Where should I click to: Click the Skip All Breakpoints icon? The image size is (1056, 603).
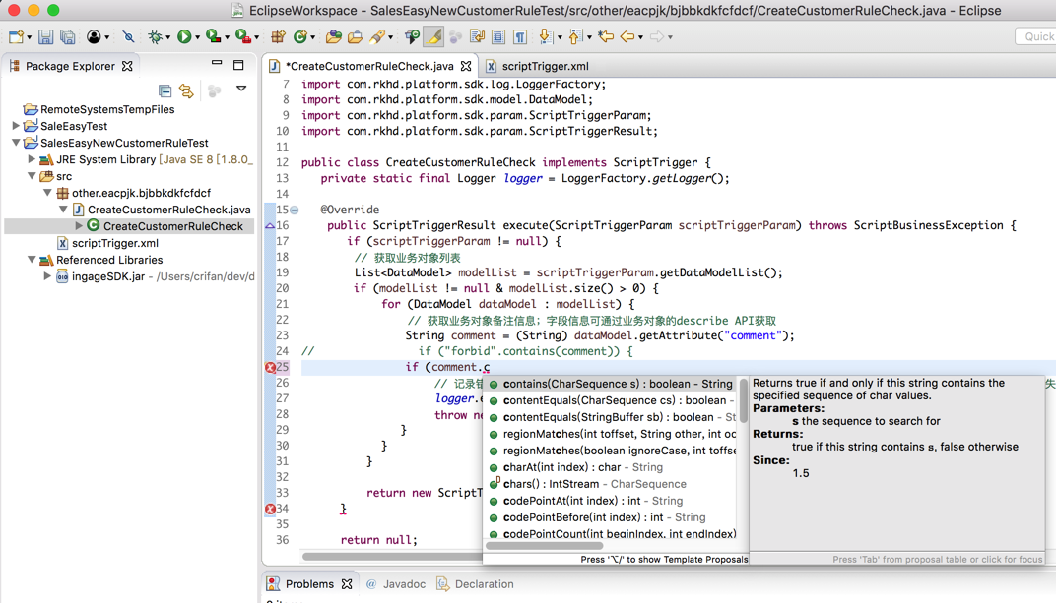(x=128, y=37)
